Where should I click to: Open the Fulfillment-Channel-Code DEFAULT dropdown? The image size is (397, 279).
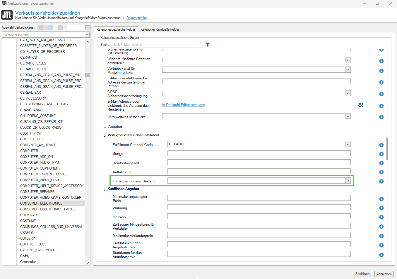tap(348, 144)
